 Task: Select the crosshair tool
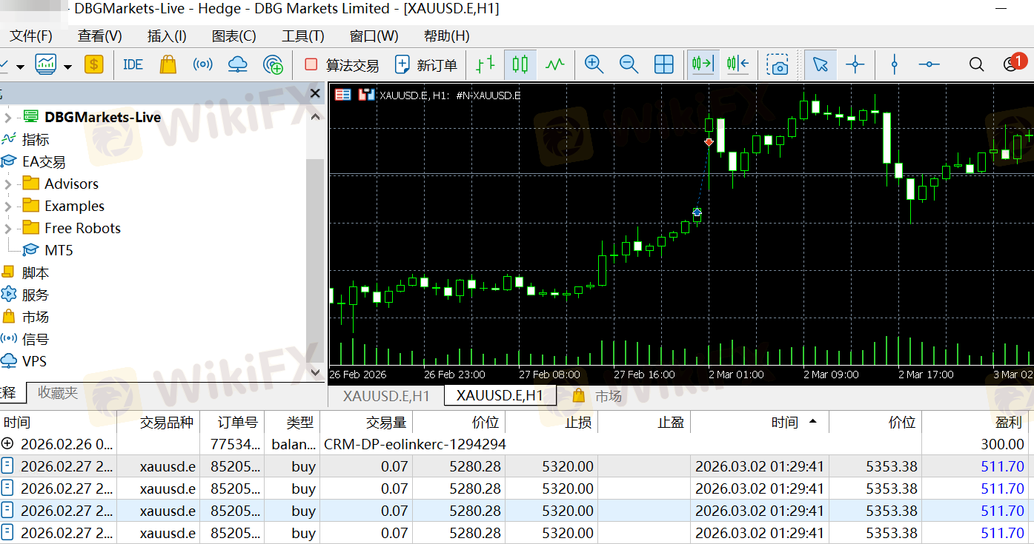click(855, 65)
